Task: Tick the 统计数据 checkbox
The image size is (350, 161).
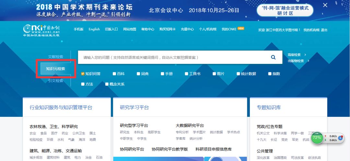Action: click(238, 74)
